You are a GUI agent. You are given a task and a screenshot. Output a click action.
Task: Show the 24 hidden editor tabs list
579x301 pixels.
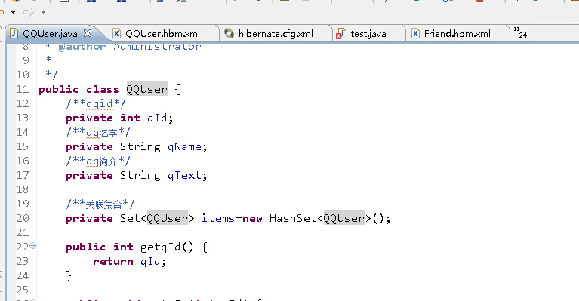point(520,32)
